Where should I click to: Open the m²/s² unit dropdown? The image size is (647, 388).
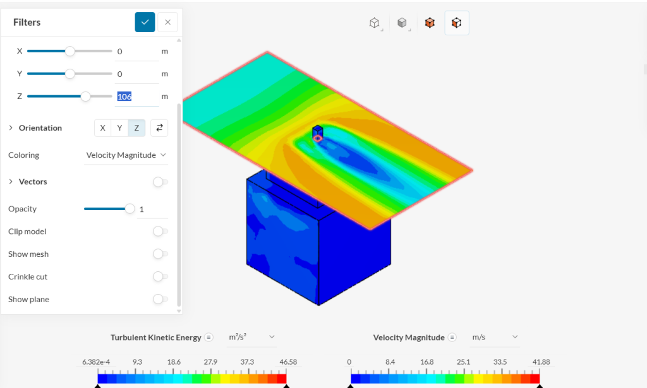pos(251,338)
